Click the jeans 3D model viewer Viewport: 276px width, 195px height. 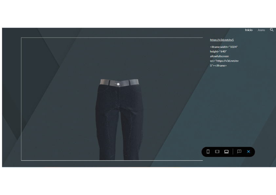tap(112, 99)
